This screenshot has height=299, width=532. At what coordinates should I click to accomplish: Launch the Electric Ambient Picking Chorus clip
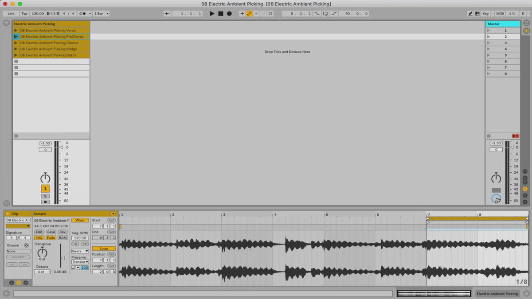click(16, 43)
